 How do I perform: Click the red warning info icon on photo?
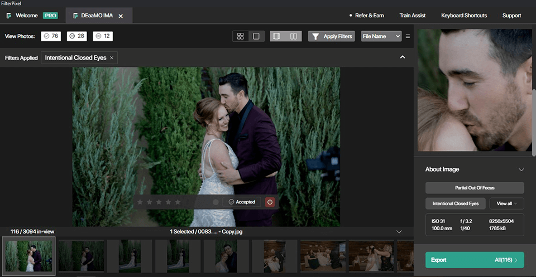270,202
